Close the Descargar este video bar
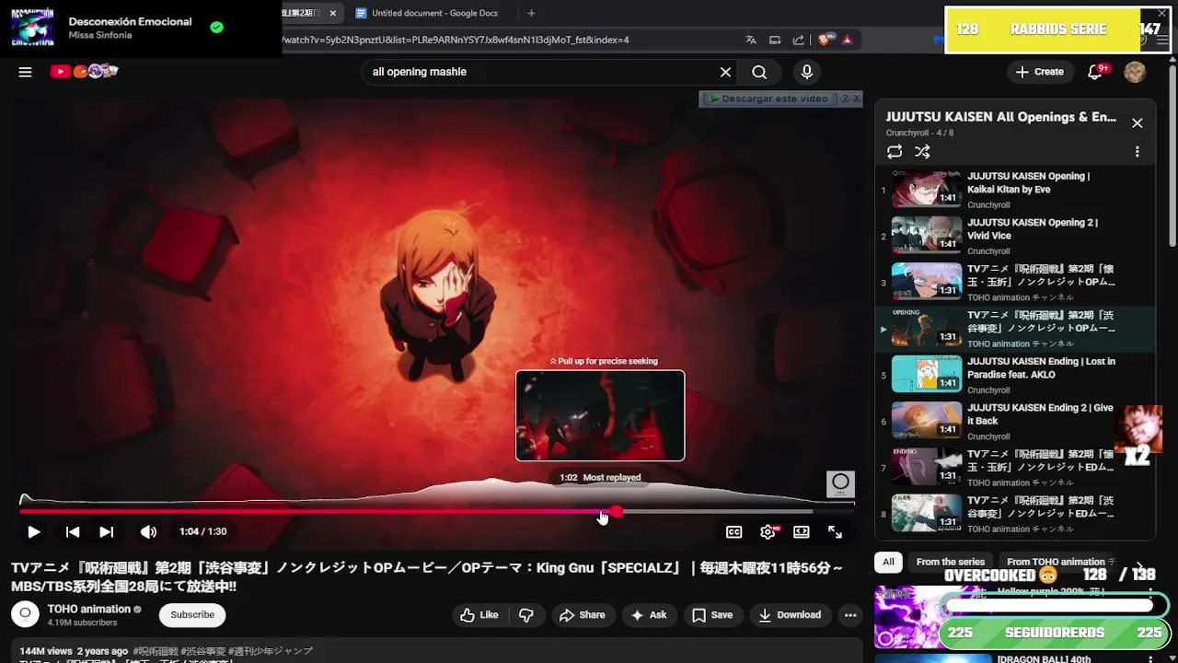 click(857, 99)
